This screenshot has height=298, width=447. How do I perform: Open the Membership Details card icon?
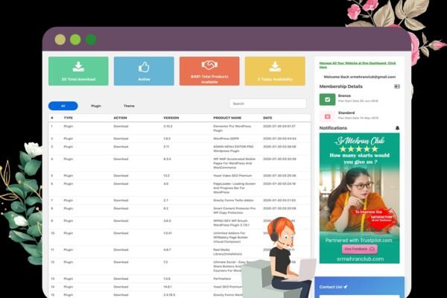pyautogui.click(x=396, y=86)
